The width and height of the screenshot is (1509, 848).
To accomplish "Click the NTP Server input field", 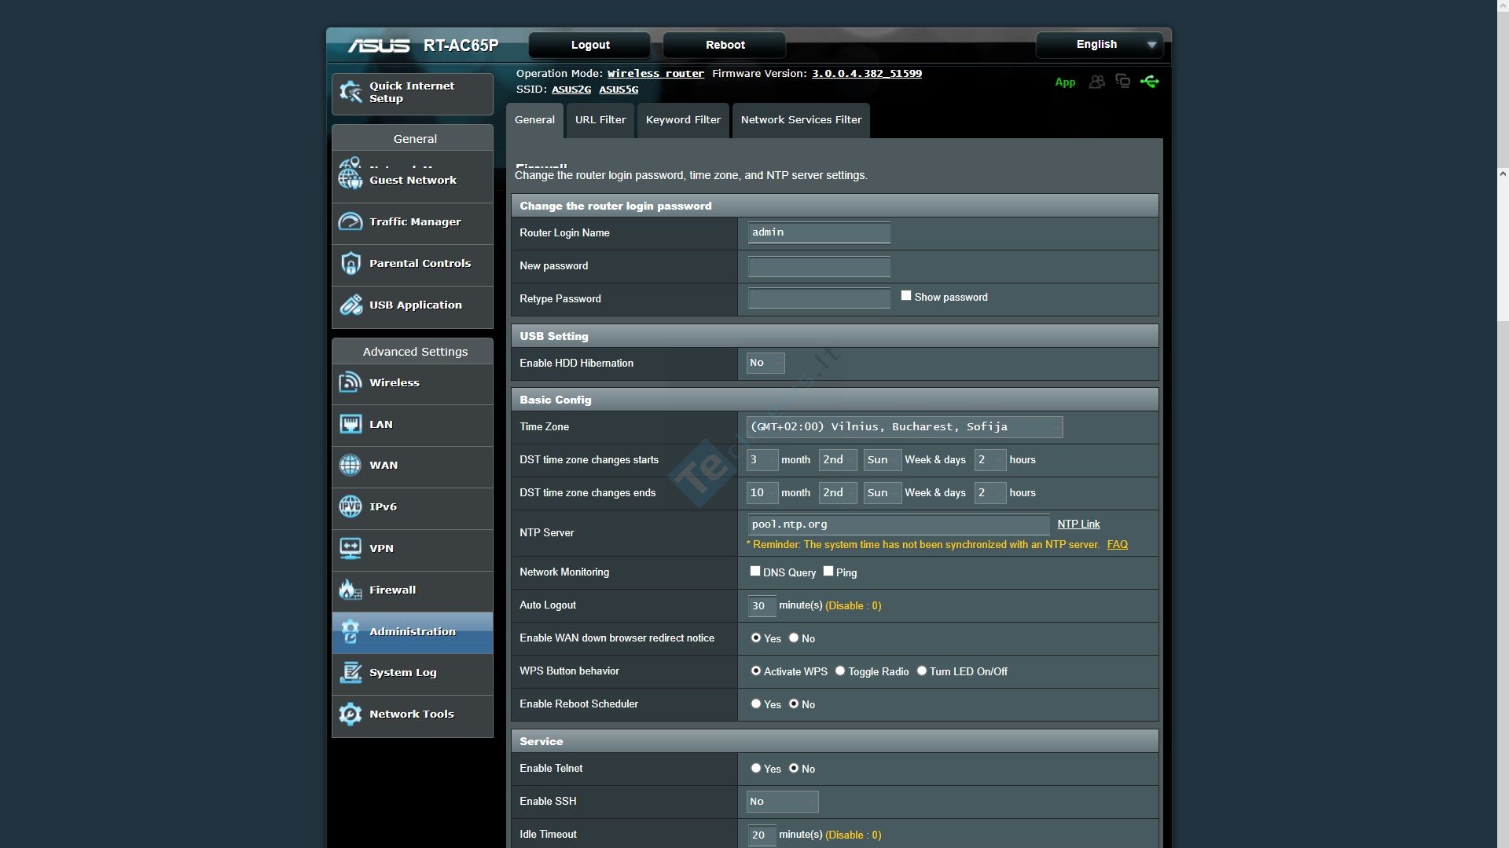I will pyautogui.click(x=898, y=525).
